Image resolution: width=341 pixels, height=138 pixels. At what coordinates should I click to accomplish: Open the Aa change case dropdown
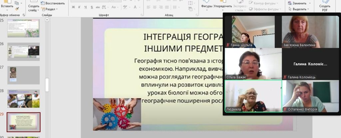(x=115, y=7)
